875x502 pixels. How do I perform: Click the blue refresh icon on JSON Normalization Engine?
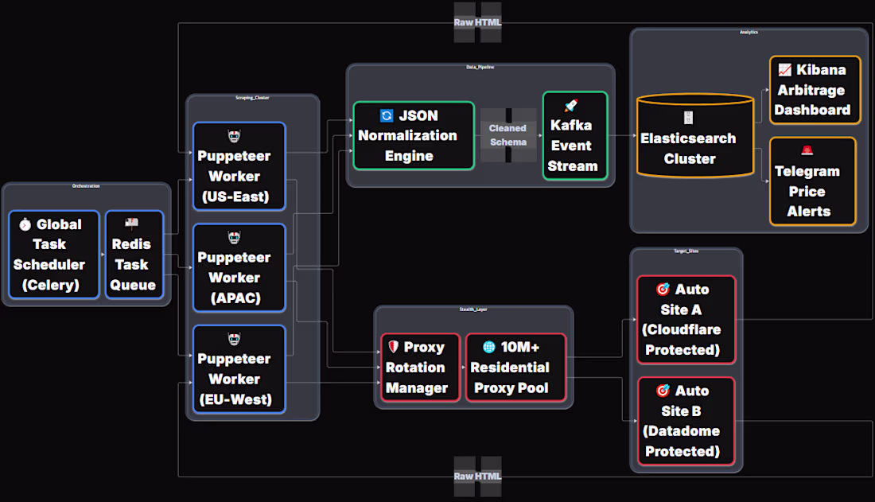(387, 115)
